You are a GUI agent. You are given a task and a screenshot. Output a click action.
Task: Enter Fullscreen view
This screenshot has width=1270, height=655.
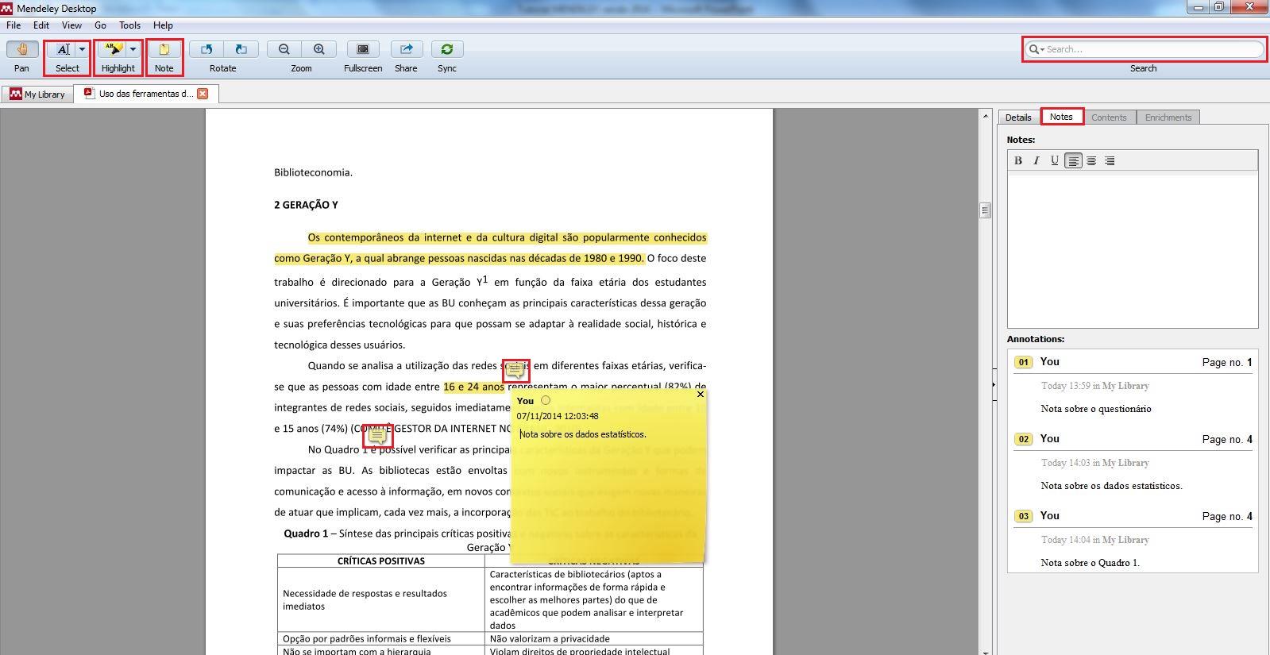(x=363, y=49)
